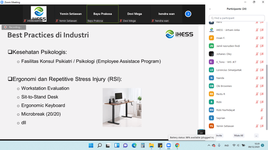Click the camera-off icon beside Johanes Oley
This screenshot has width=268, height=150.
coord(261,54)
